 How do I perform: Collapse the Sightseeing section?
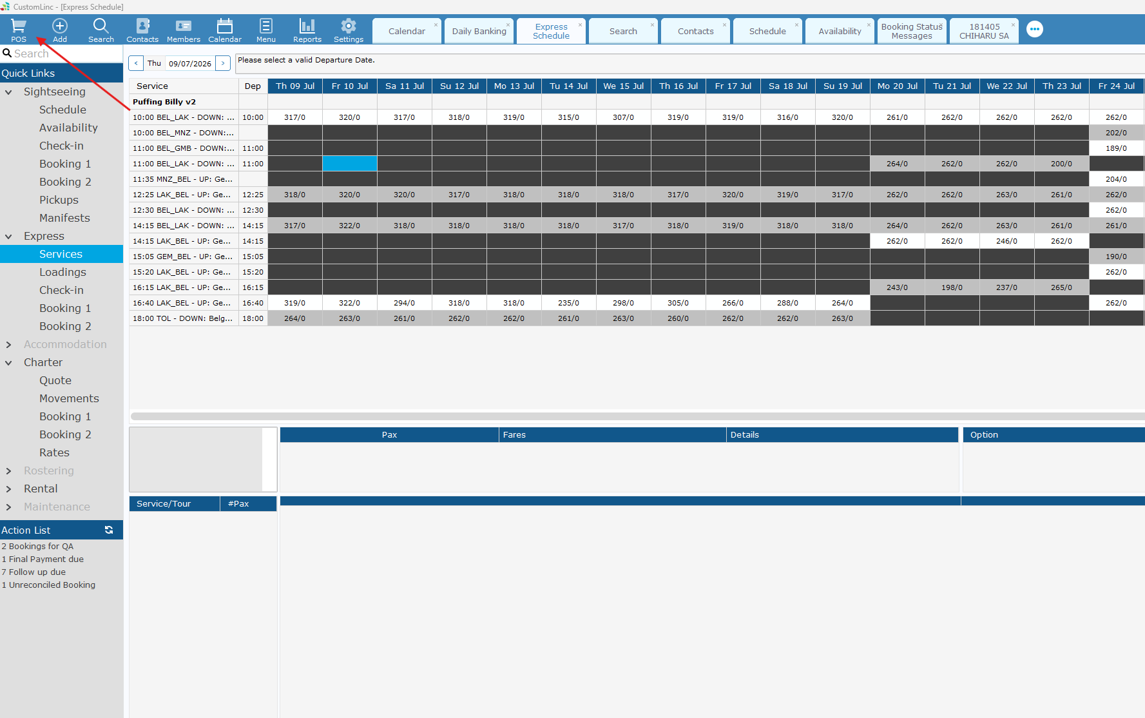(x=9, y=92)
